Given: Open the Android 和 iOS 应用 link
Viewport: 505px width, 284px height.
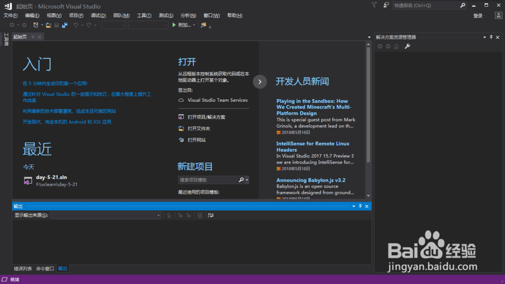Looking at the screenshot, I should (67, 122).
